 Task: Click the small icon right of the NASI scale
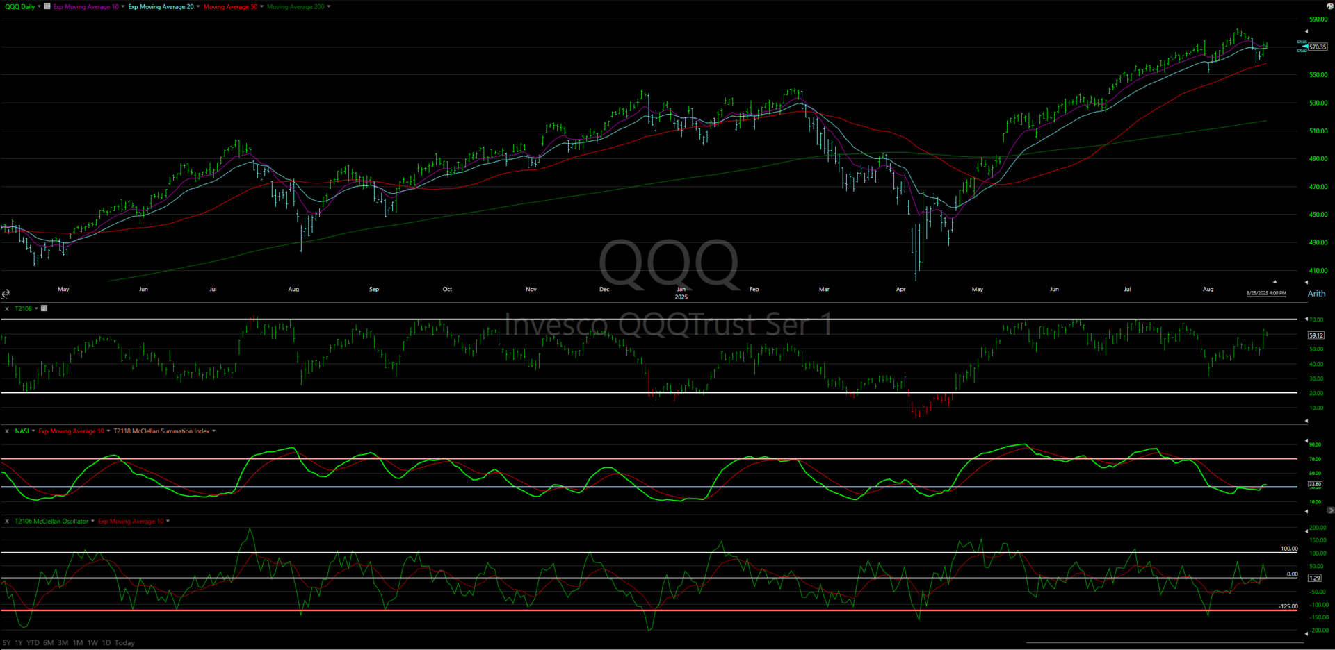tap(1330, 510)
